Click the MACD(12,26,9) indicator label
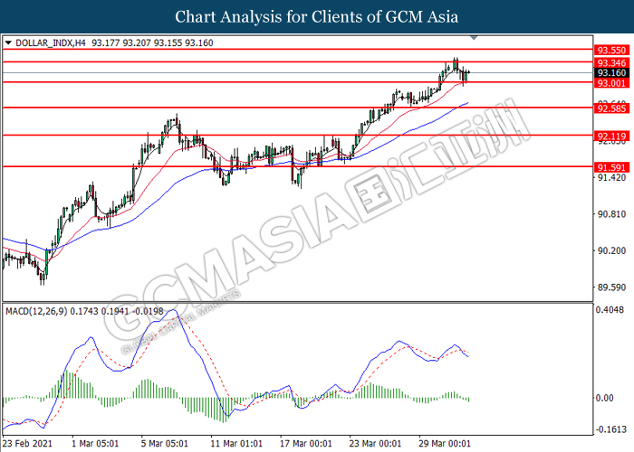 pyautogui.click(x=42, y=310)
